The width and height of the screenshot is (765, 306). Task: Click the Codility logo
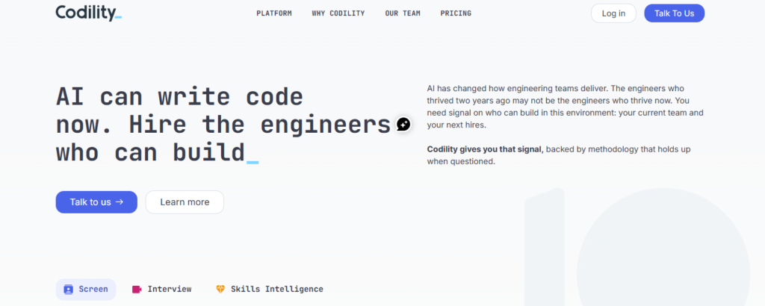(88, 13)
